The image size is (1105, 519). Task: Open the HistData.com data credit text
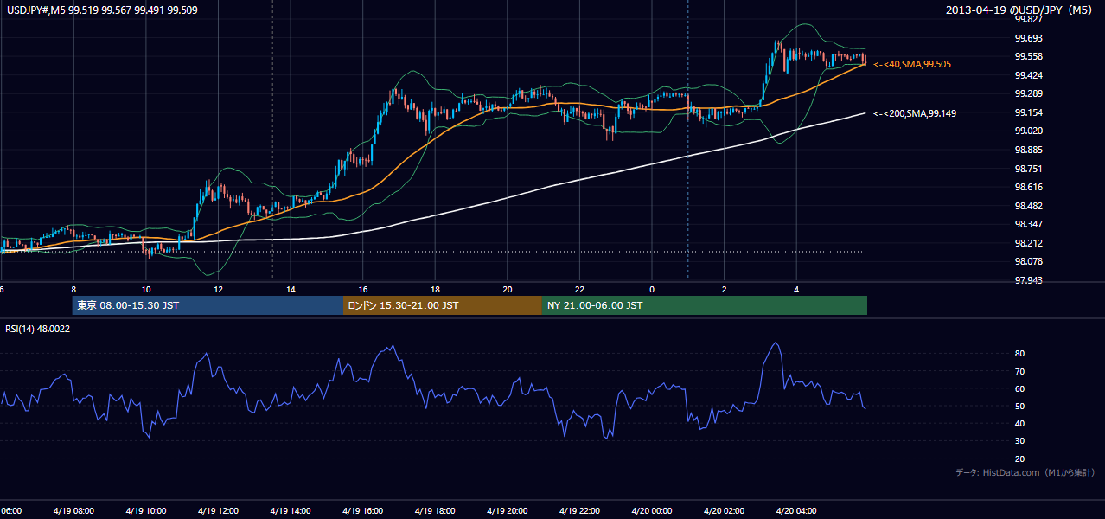point(1025,472)
